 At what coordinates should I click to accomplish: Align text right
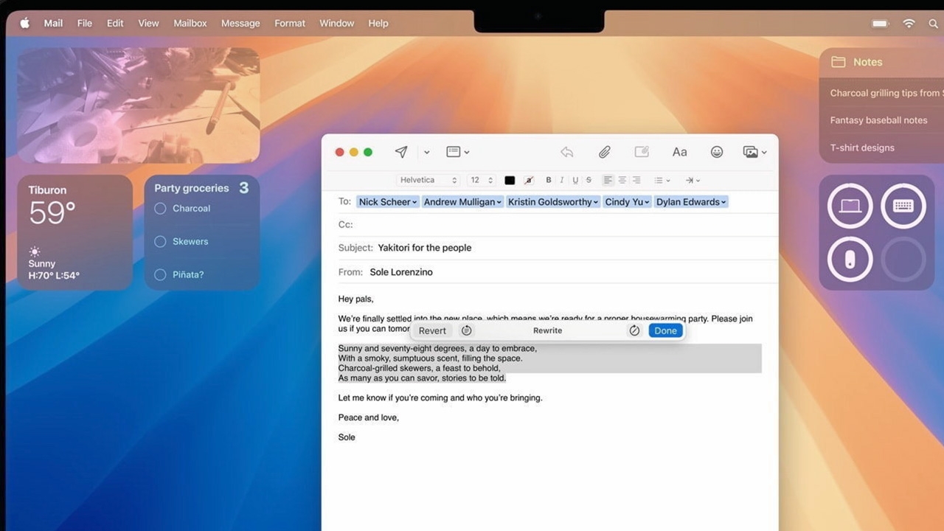point(636,180)
